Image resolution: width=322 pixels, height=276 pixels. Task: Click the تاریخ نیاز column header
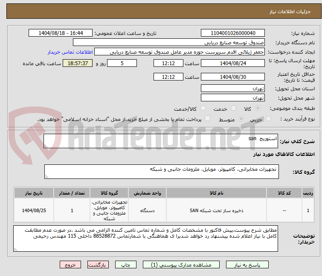[x=34, y=193]
